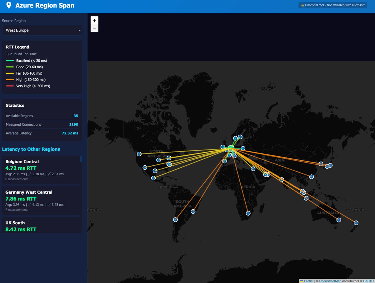Screen dimensions: 375x283
Task: Click the RTT Legend heading
Action: coord(17,47)
